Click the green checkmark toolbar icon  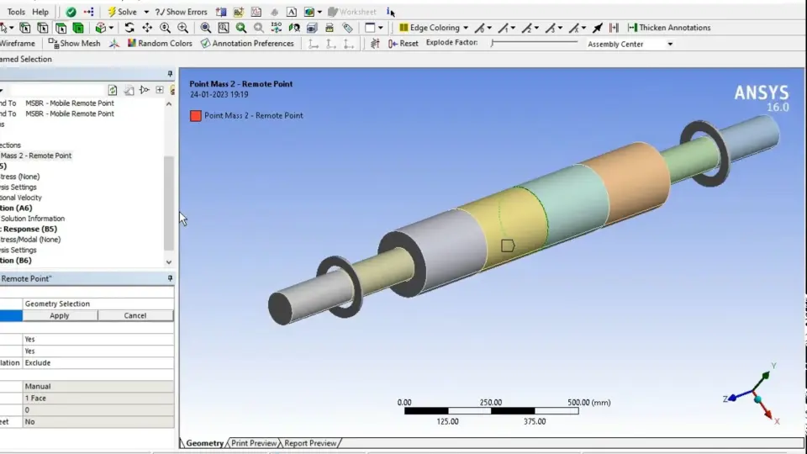click(71, 12)
